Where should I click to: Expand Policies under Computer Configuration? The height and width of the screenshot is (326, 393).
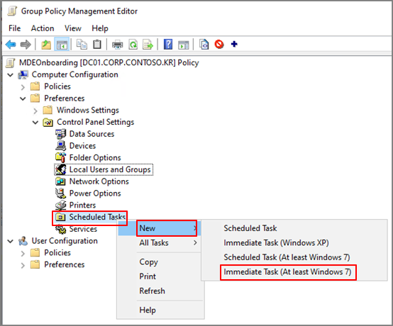23,87
